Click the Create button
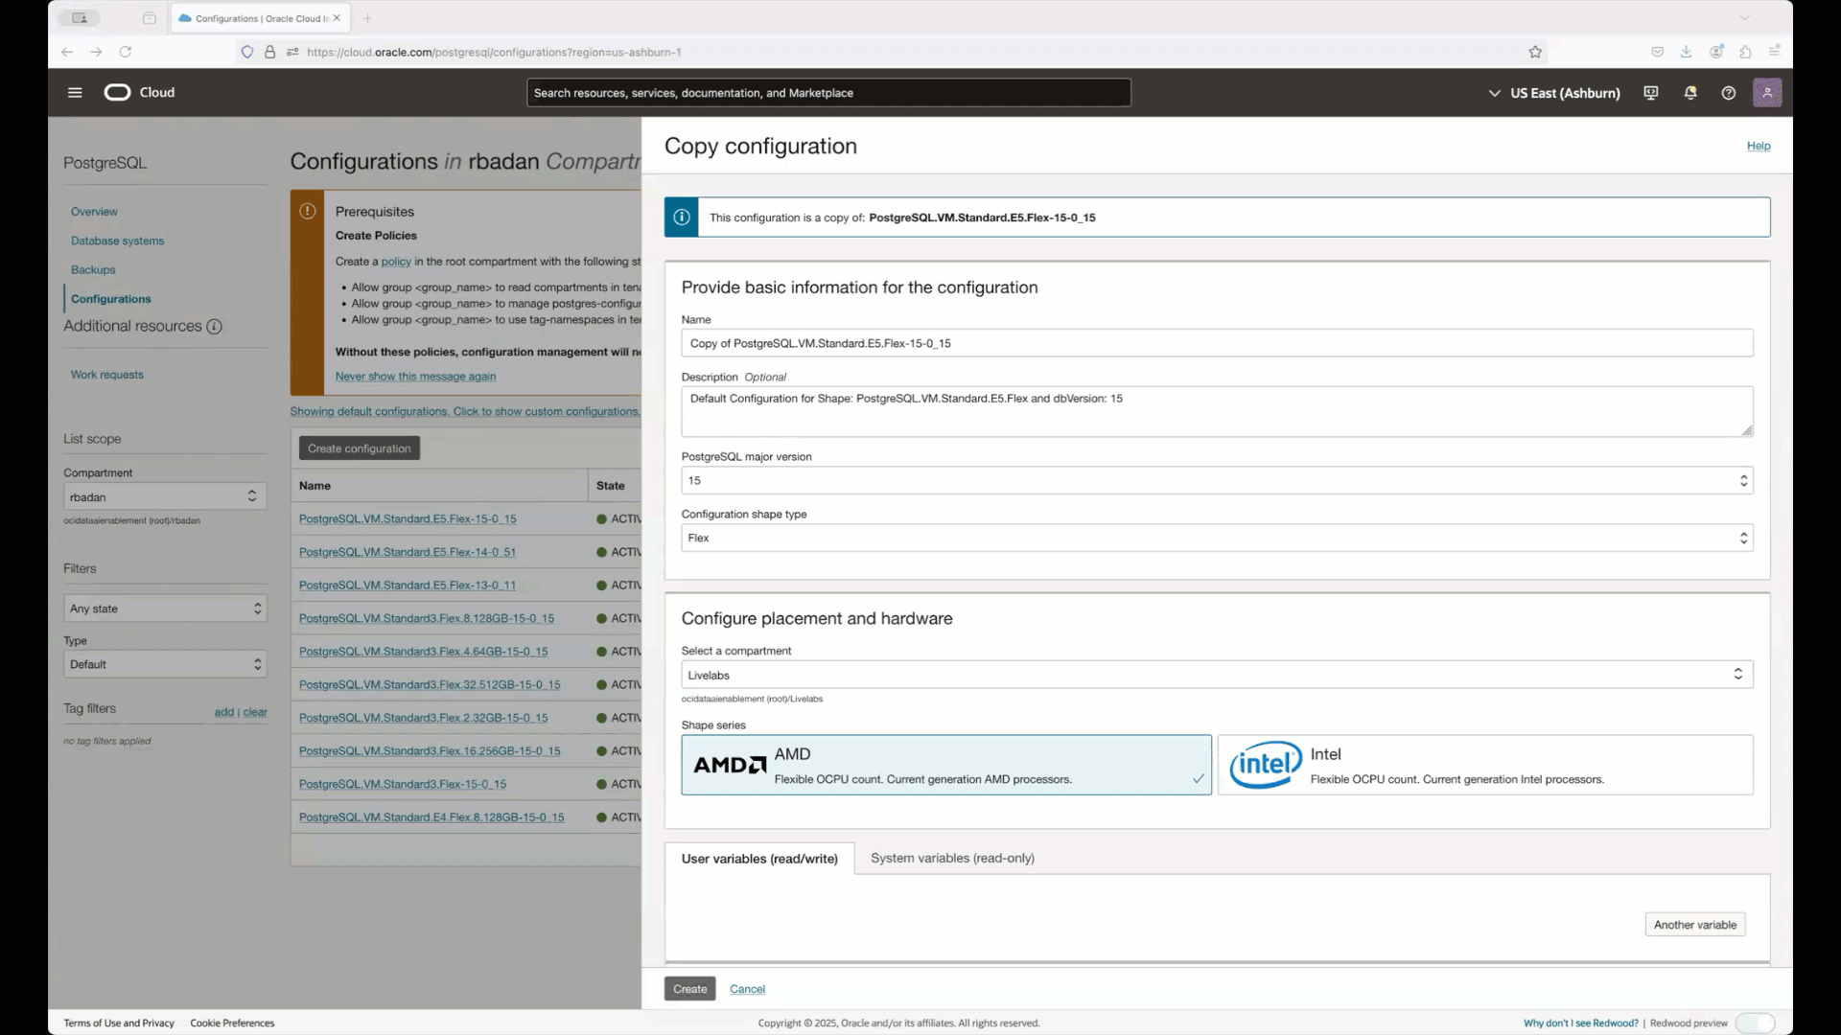The height and width of the screenshot is (1035, 1841). 689,988
